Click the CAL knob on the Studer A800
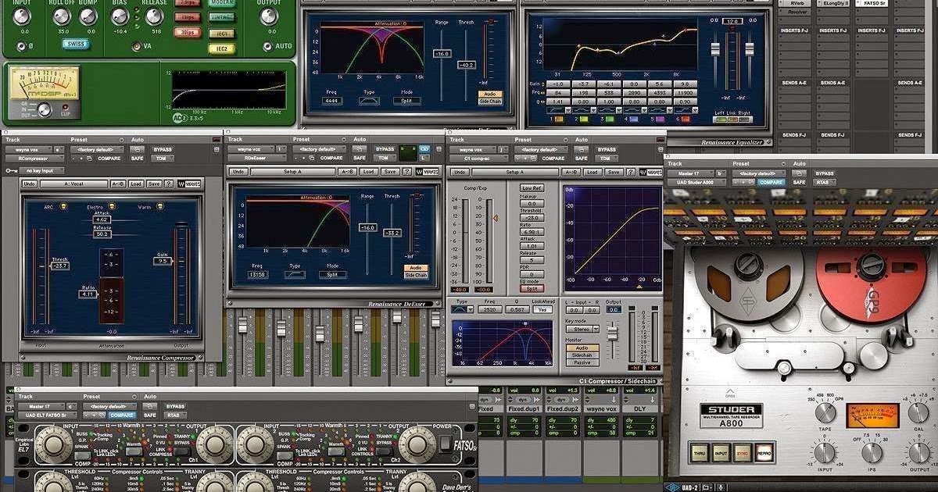The width and height of the screenshot is (938, 492). pos(918,412)
